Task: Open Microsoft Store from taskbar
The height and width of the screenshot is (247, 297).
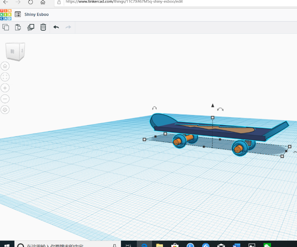Action: [x=175, y=245]
